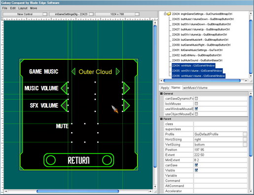This screenshot has width=254, height=195.
Task: Click the RETURN button in the dialog
Action: (79, 160)
